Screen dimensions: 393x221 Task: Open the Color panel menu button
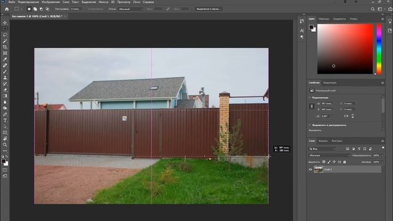[383, 19]
